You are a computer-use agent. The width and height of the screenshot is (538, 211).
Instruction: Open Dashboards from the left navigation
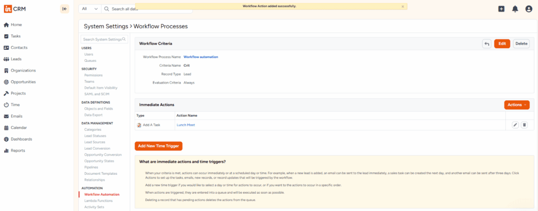22,139
